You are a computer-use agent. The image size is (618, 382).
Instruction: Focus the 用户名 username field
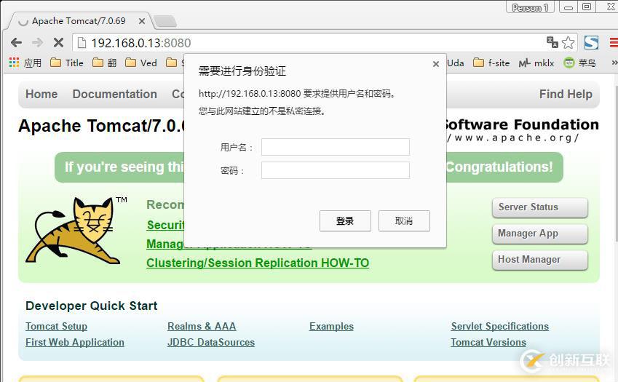(x=336, y=147)
